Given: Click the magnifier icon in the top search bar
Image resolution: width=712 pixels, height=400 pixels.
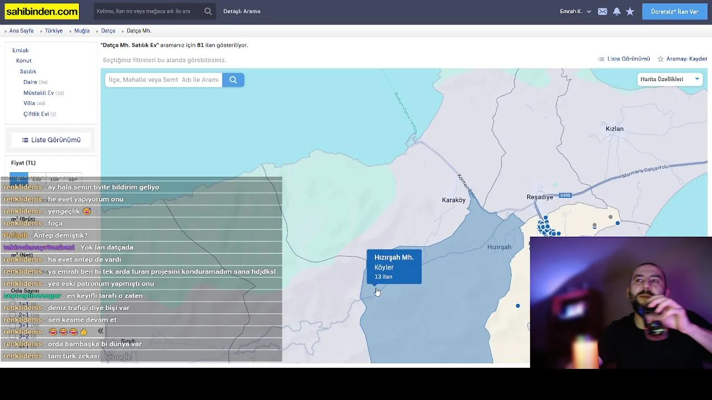Looking at the screenshot, I should [208, 11].
